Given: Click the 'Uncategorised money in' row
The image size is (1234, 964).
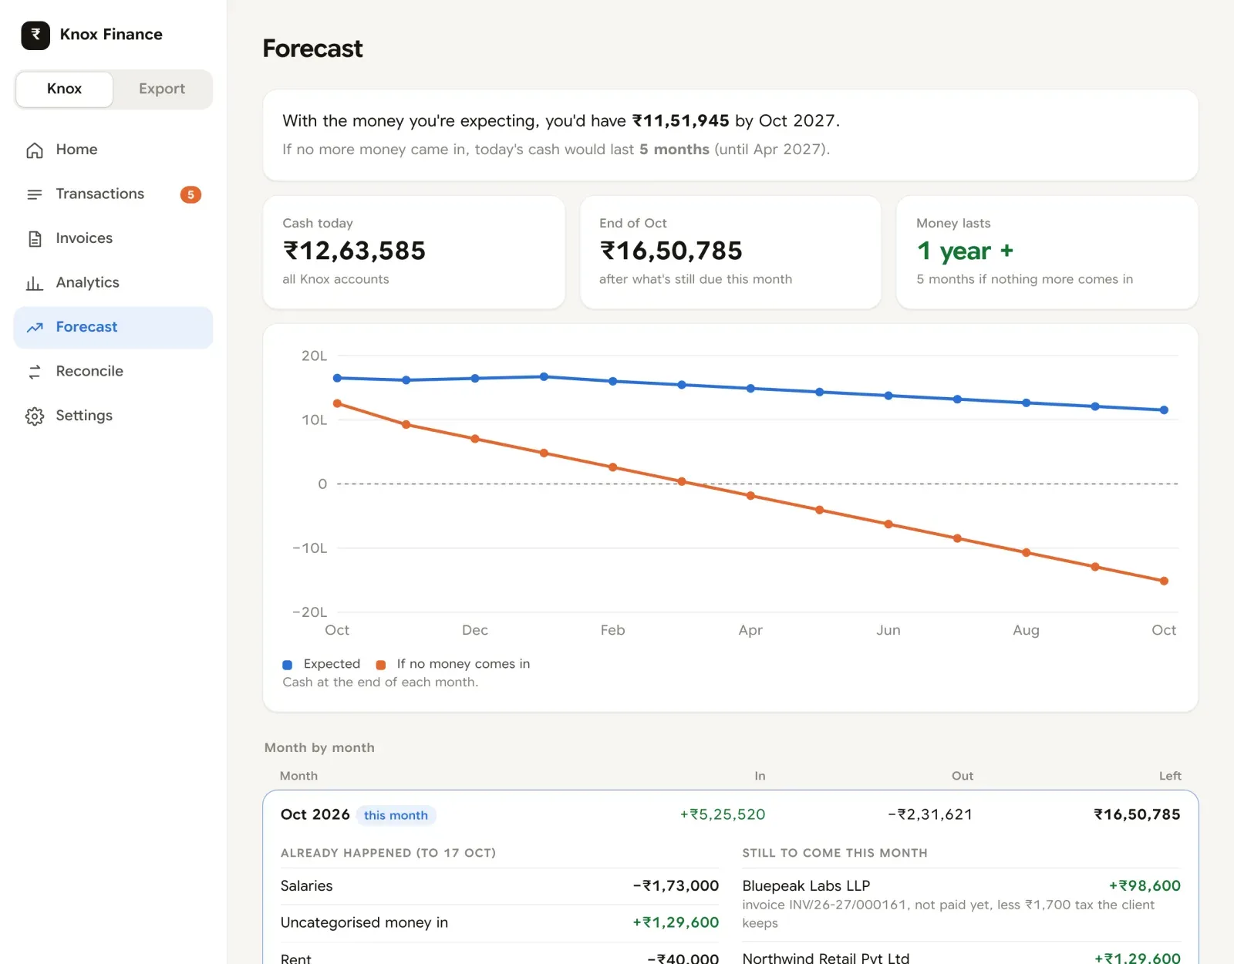Looking at the screenshot, I should (x=500, y=923).
